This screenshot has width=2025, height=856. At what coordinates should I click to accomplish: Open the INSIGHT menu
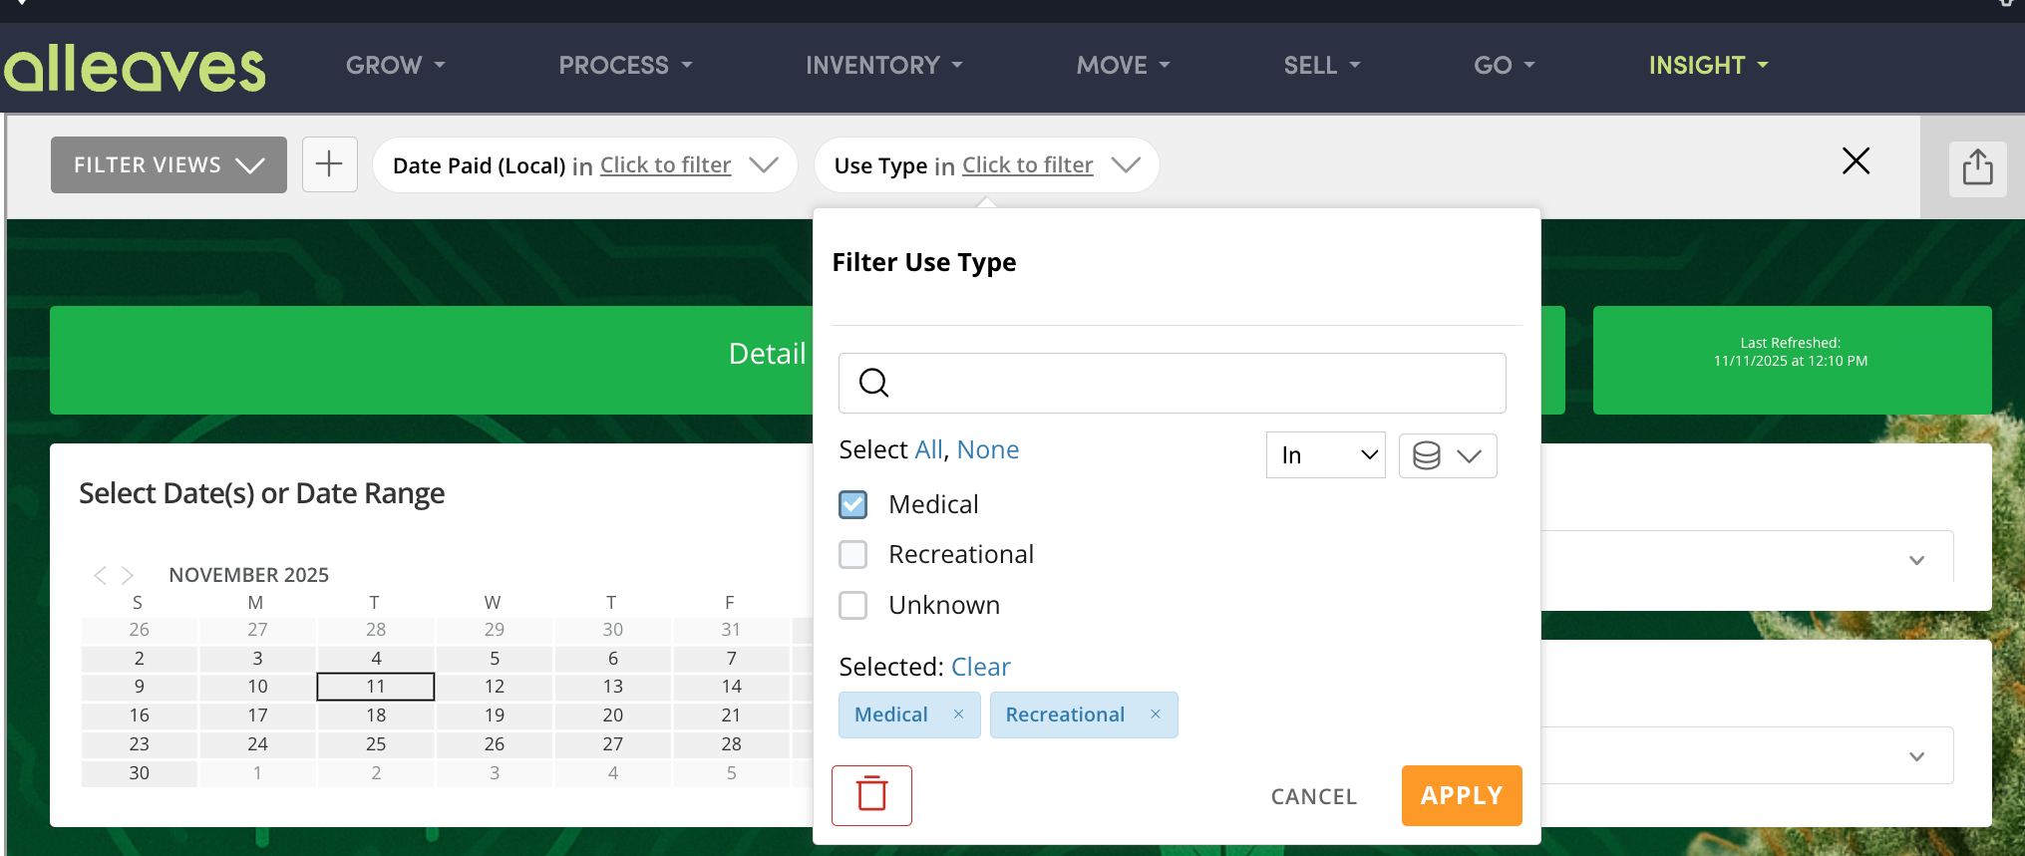1708,66
